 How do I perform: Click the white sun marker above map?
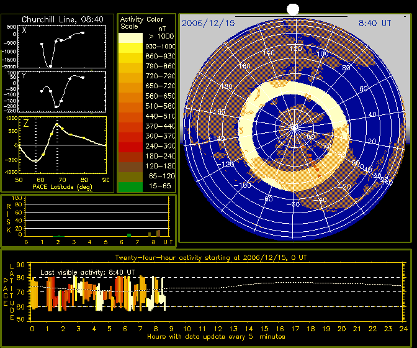coord(293,9)
